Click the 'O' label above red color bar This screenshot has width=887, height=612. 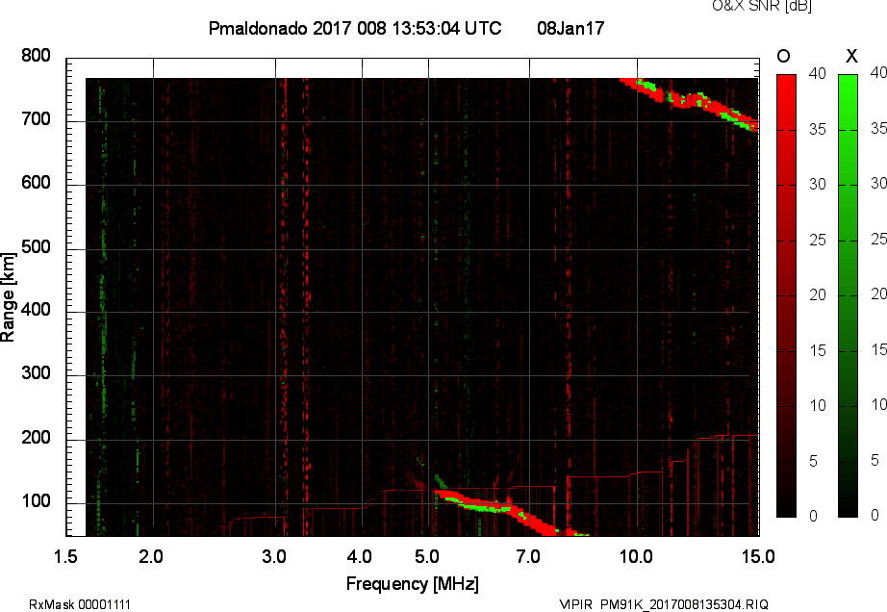click(x=783, y=56)
